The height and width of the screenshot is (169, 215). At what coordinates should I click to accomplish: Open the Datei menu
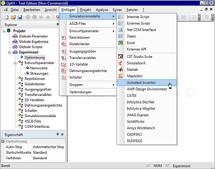tap(15, 10)
